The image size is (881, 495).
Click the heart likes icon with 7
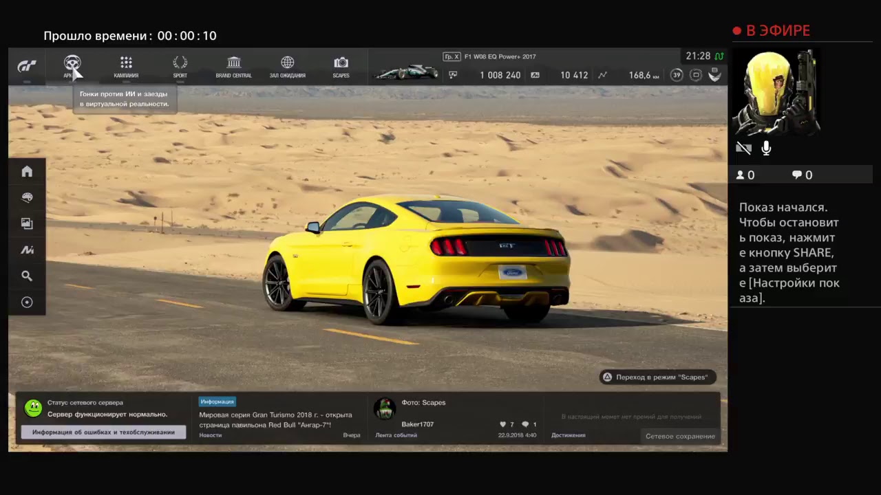click(502, 424)
